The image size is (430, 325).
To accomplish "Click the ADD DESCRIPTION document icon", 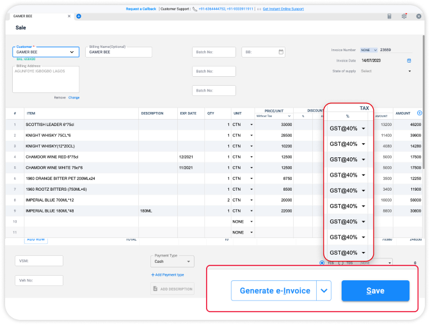I will [x=155, y=289].
